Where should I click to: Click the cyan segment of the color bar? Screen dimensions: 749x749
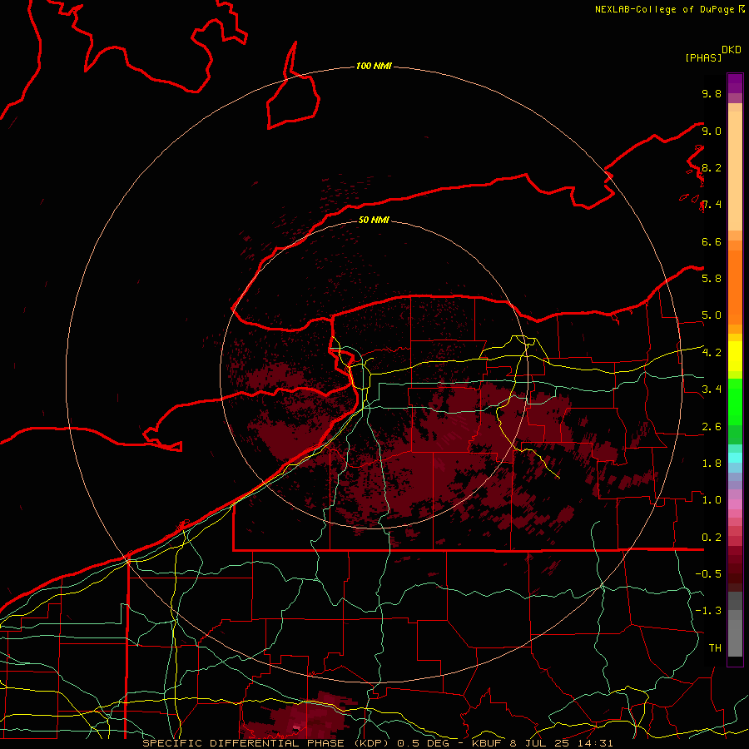[735, 458]
